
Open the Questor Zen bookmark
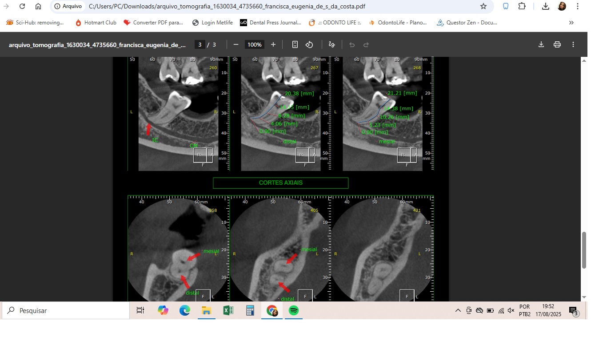click(467, 23)
